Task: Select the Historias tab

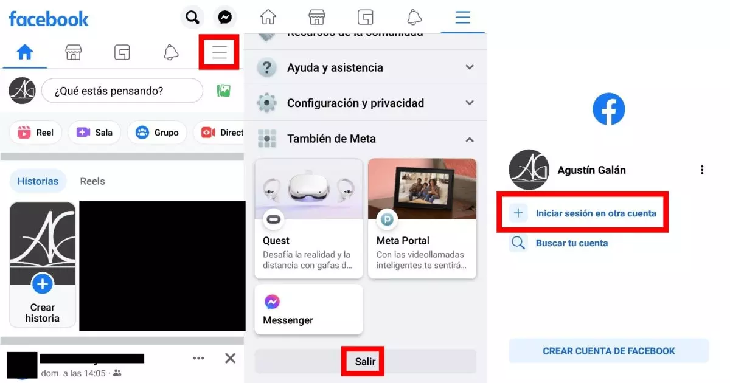Action: (x=38, y=181)
